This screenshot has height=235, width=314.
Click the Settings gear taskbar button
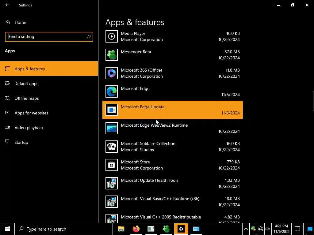pyautogui.click(x=181, y=229)
